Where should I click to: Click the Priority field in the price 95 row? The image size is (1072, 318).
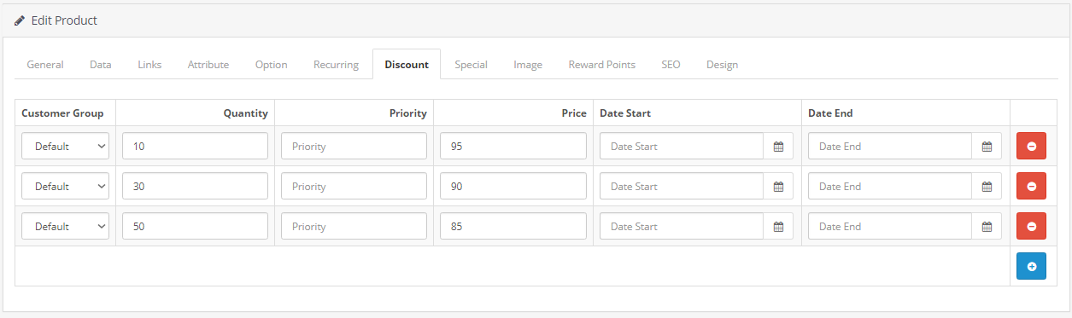[354, 146]
